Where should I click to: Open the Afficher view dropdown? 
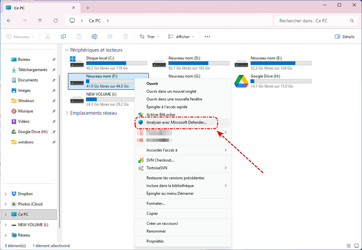point(181,37)
